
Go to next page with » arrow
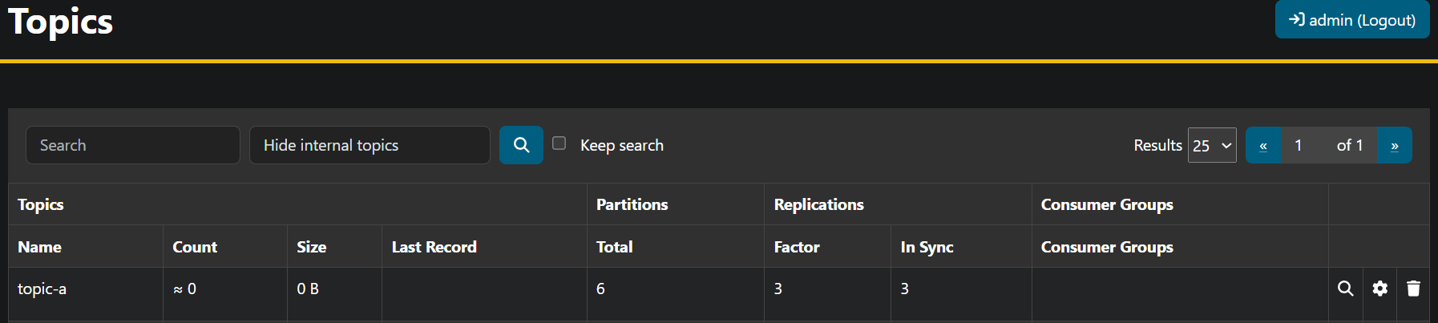(x=1395, y=145)
